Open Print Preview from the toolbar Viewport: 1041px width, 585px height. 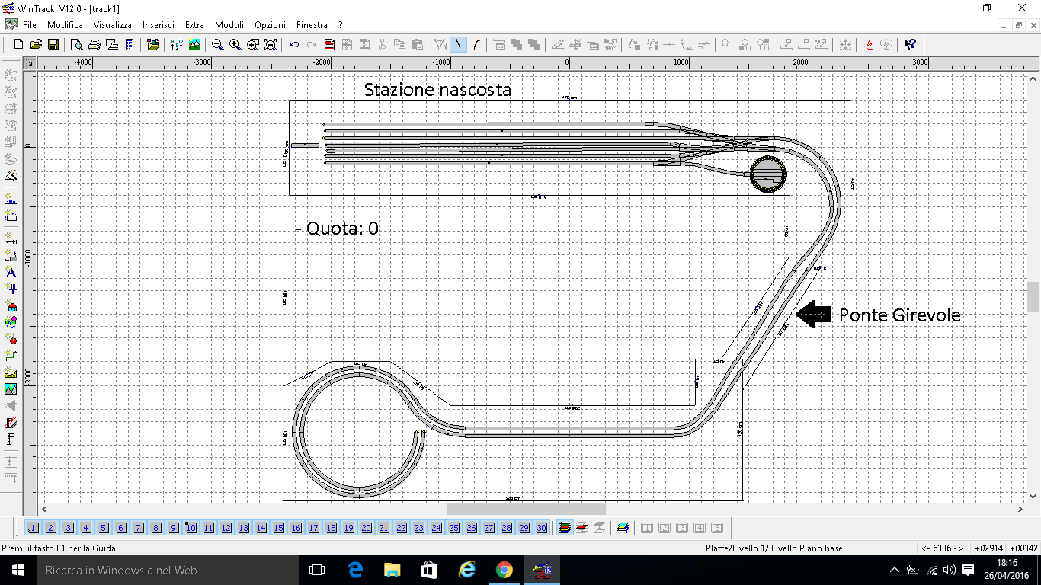[x=76, y=44]
